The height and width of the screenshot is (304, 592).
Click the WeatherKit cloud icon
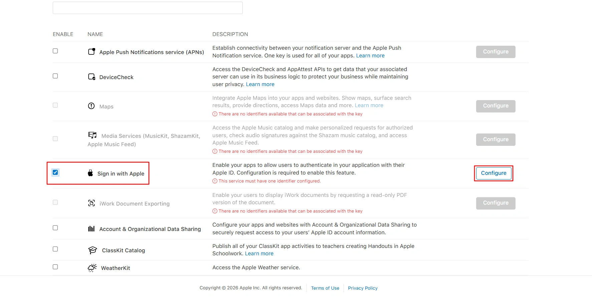92,268
